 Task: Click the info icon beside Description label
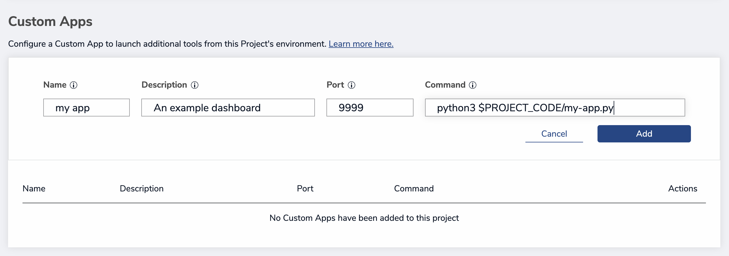pyautogui.click(x=195, y=85)
